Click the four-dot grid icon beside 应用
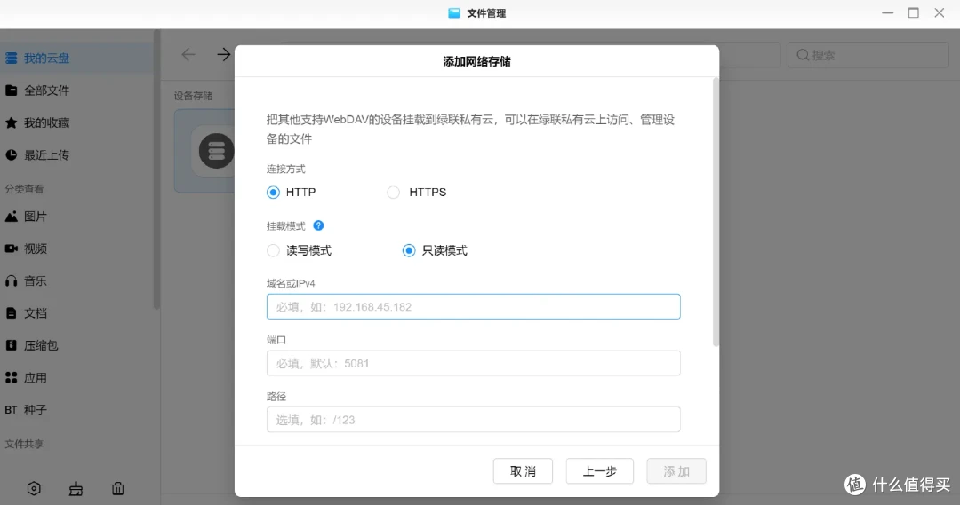 click(x=11, y=378)
